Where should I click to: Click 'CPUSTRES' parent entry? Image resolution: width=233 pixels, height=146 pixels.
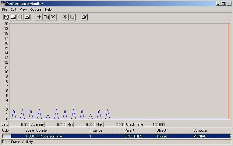[x=133, y=136]
